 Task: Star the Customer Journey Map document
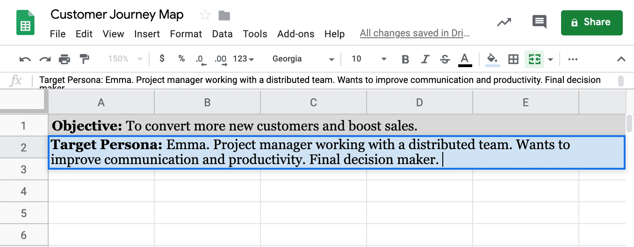205,15
